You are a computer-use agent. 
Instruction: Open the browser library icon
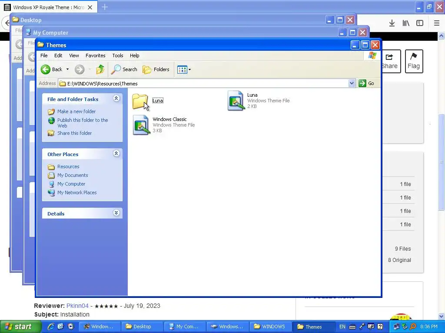point(406,23)
